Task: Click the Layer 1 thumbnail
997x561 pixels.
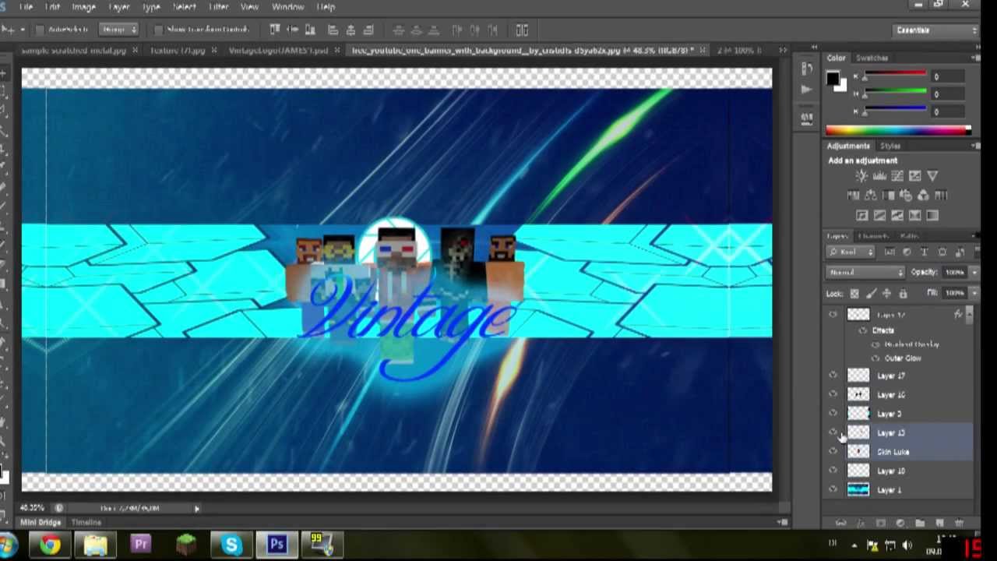Action: [858, 489]
